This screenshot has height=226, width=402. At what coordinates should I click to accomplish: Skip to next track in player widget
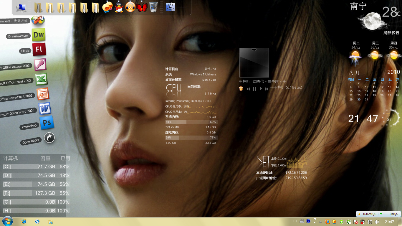pyautogui.click(x=267, y=89)
